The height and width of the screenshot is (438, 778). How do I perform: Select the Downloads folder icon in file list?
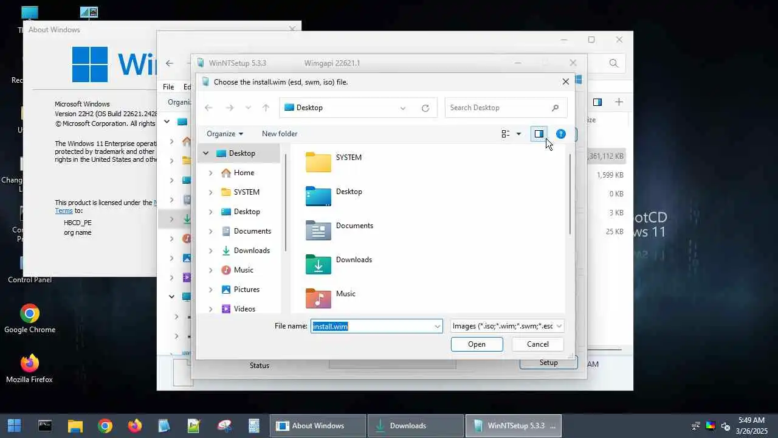(318, 263)
